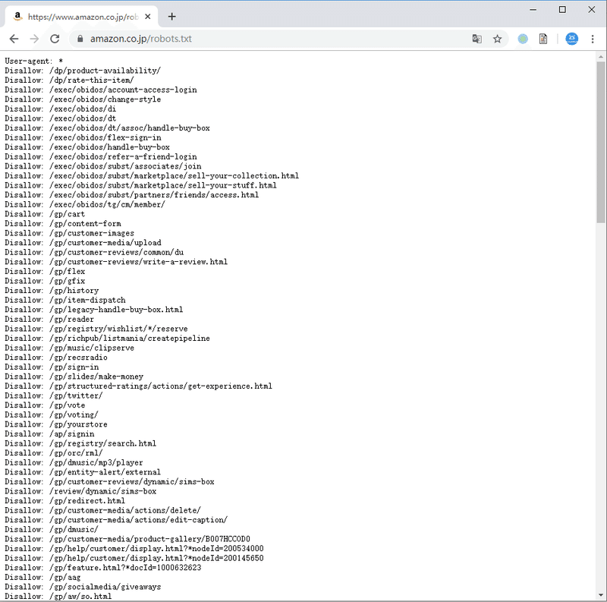This screenshot has width=607, height=602.
Task: Click the /gp/reader line
Action: (x=49, y=319)
